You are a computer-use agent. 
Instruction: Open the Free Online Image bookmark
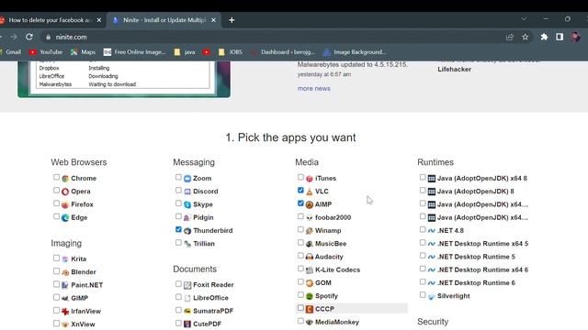135,52
